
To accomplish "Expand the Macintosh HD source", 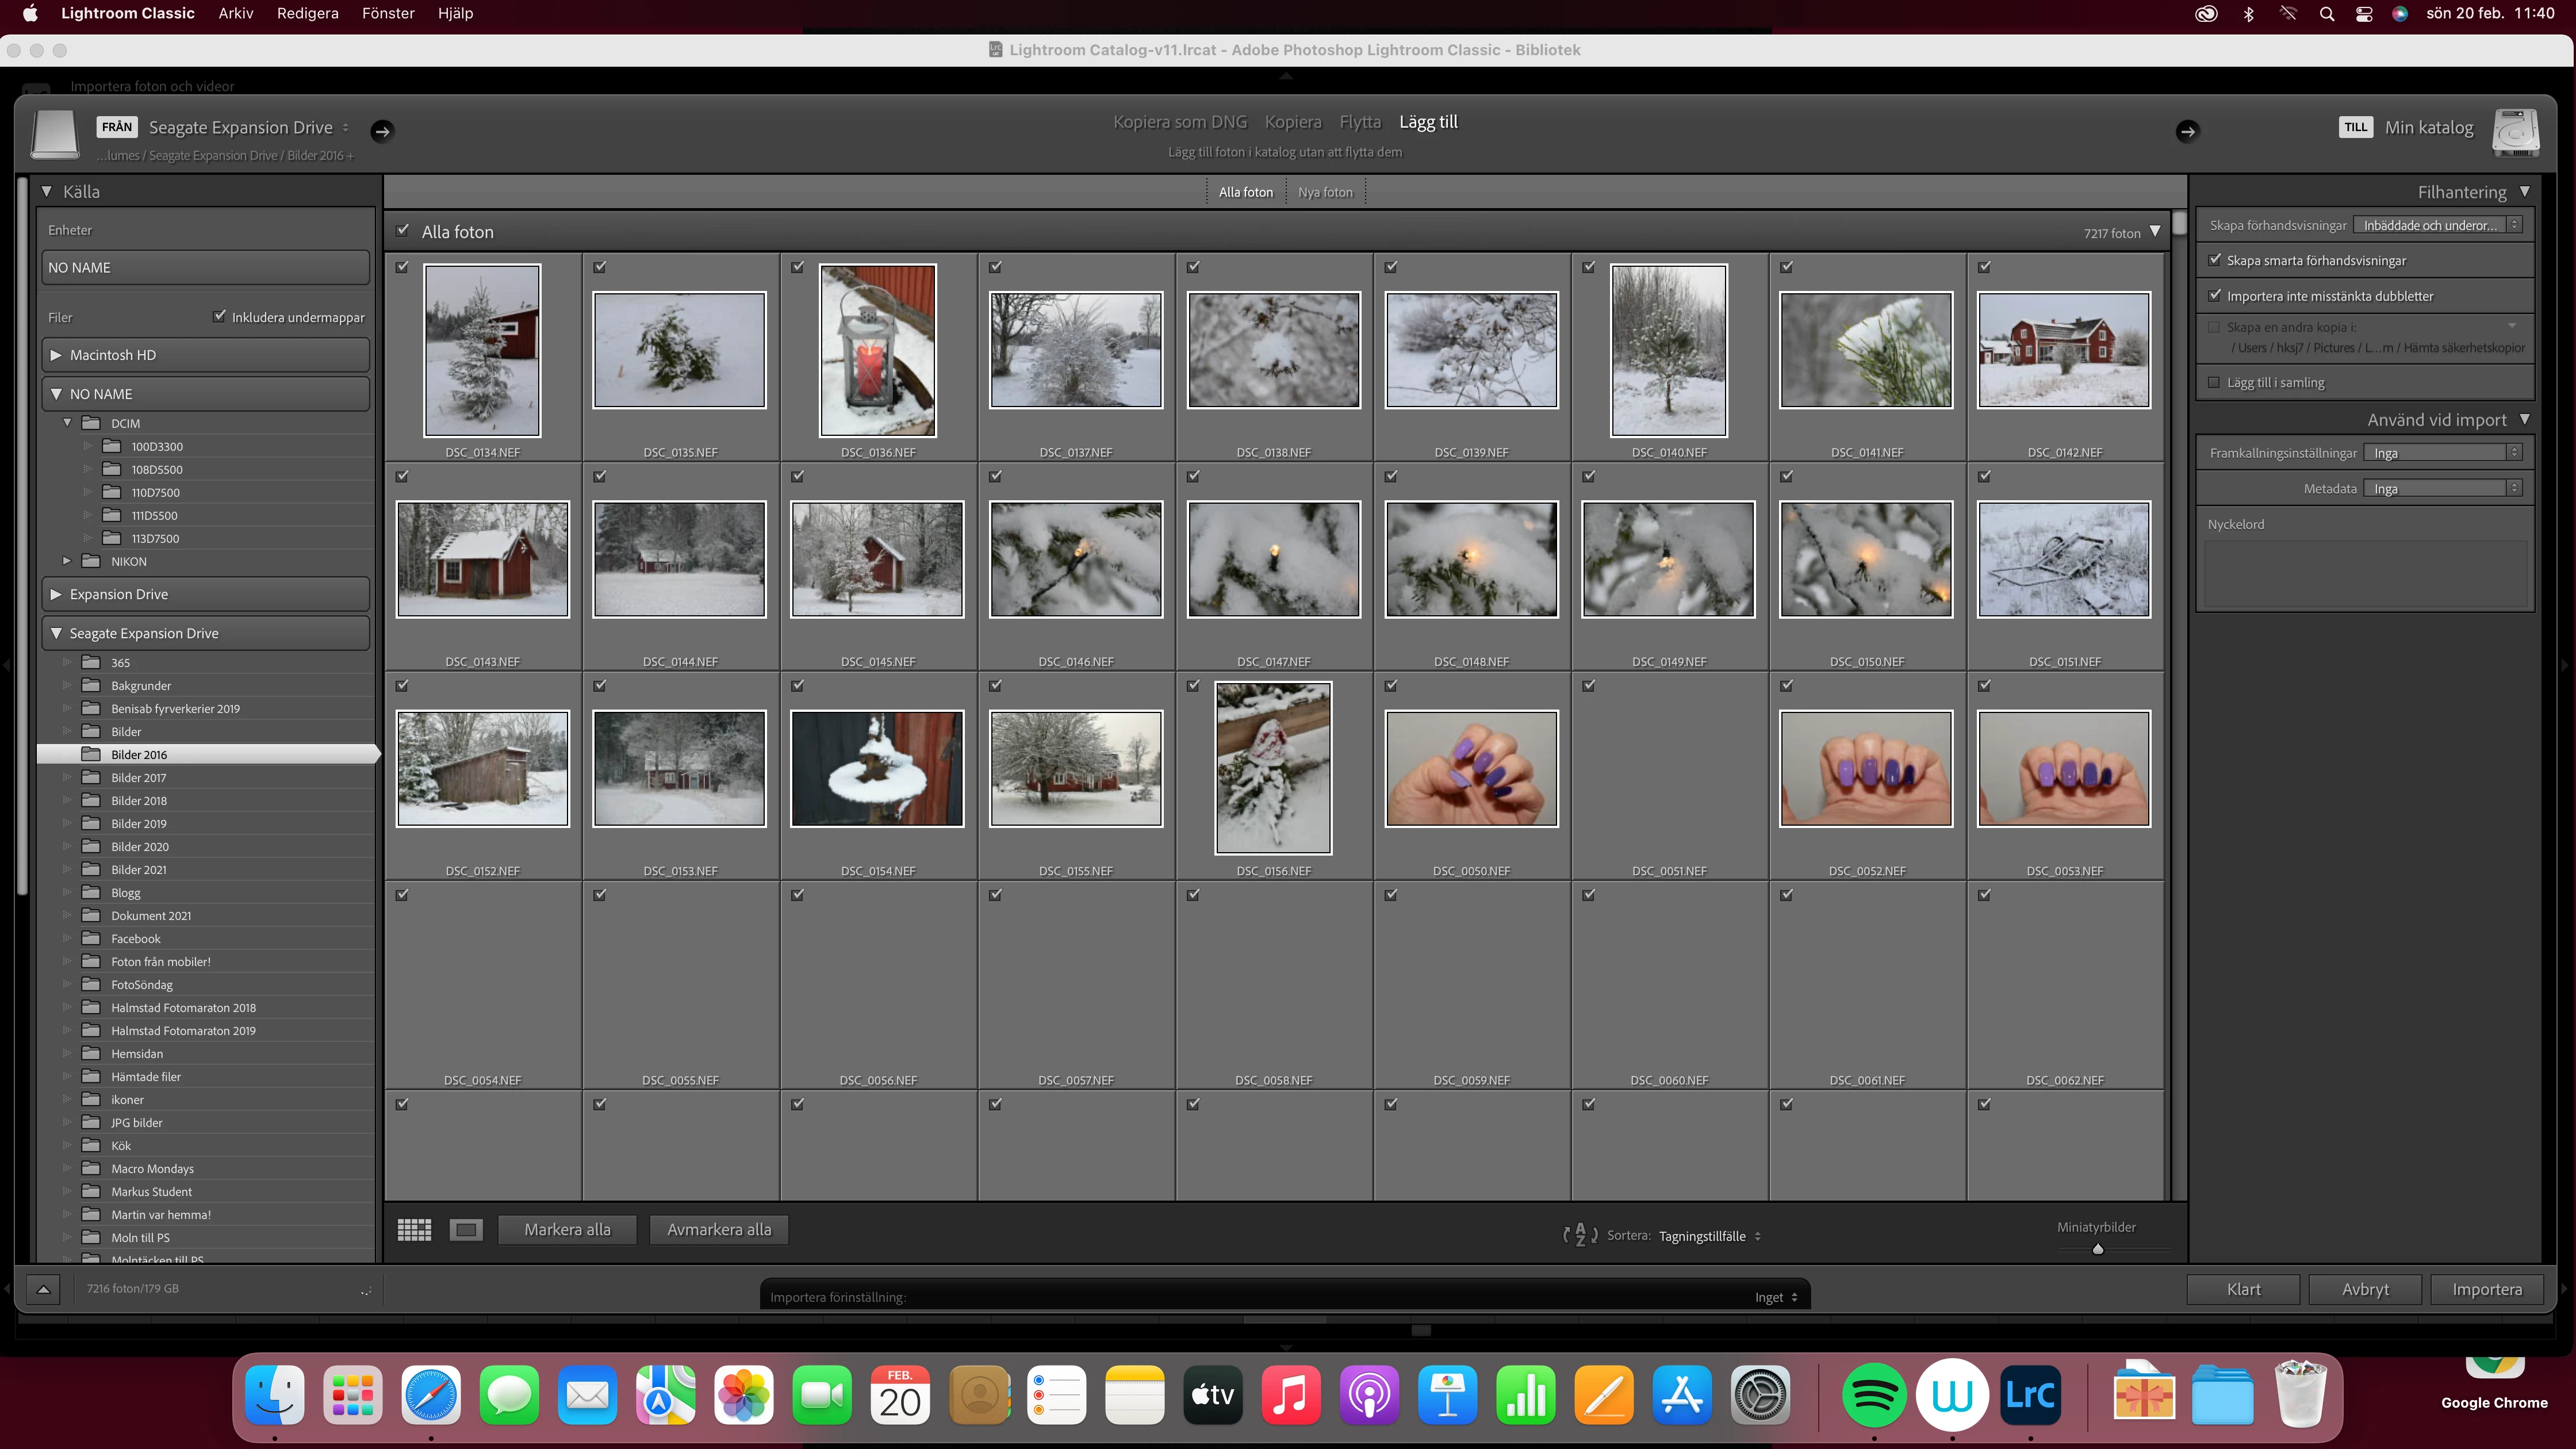I will [56, 355].
